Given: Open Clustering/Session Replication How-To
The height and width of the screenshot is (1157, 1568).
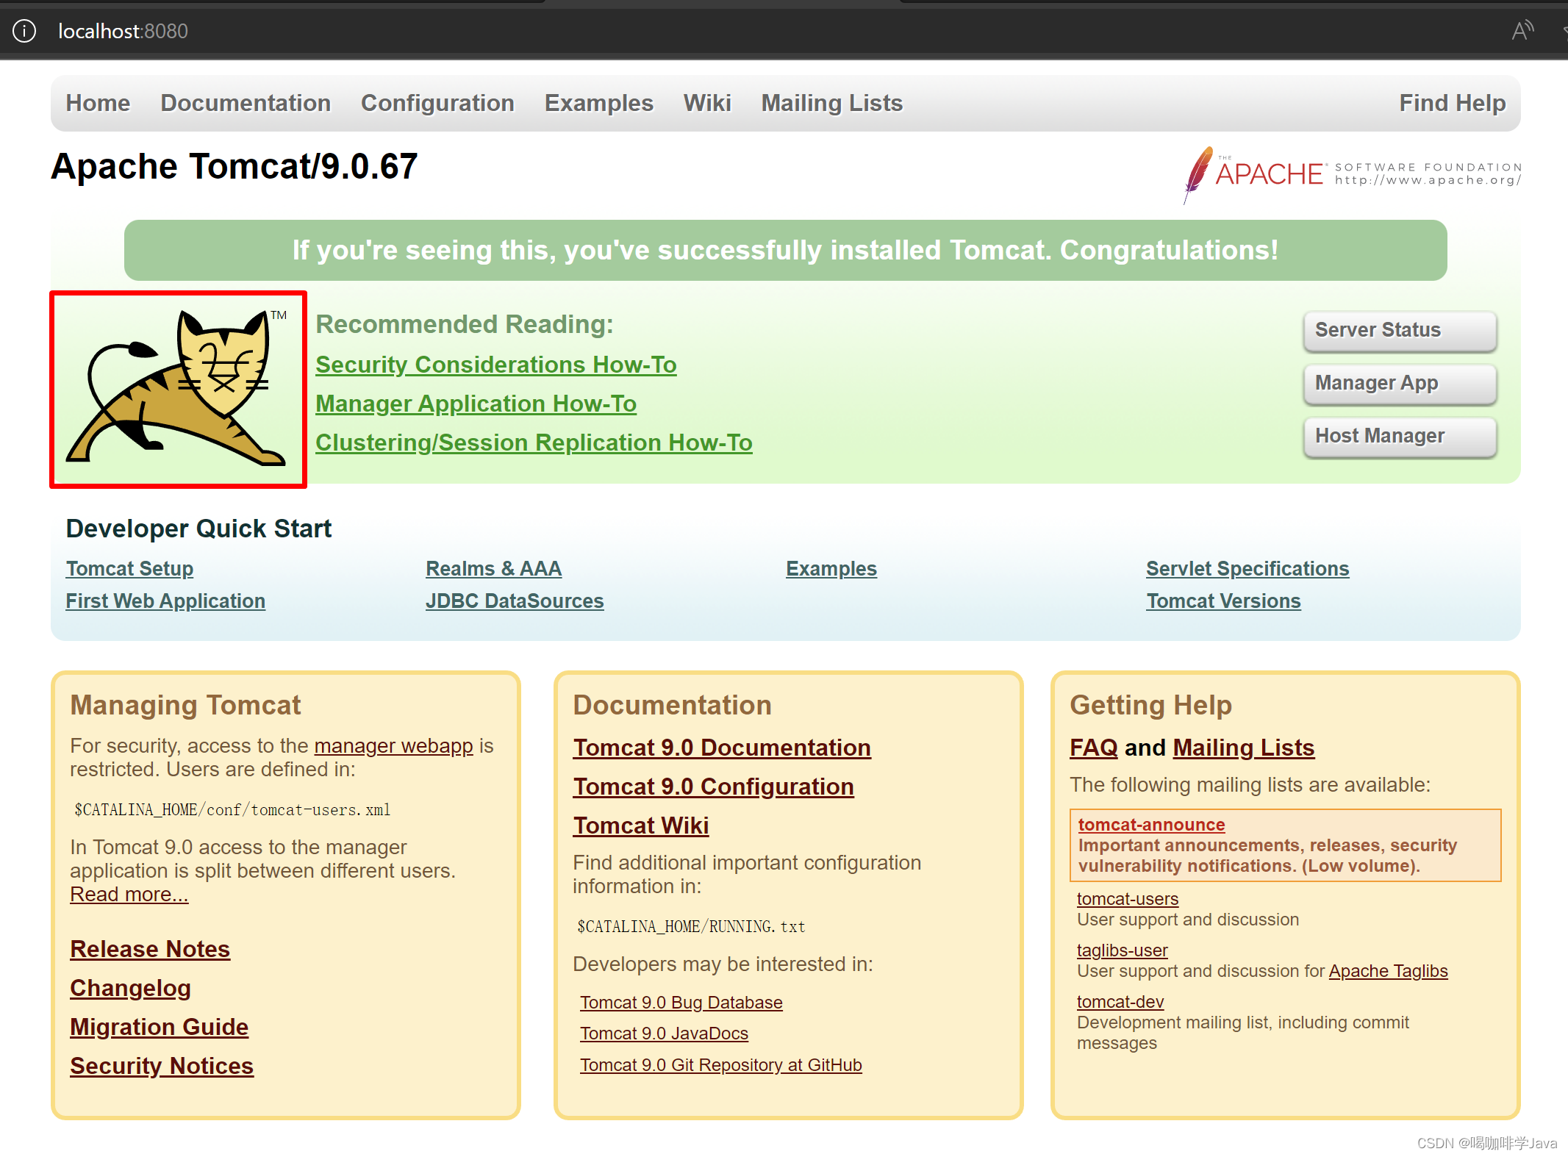Looking at the screenshot, I should click(x=534, y=442).
